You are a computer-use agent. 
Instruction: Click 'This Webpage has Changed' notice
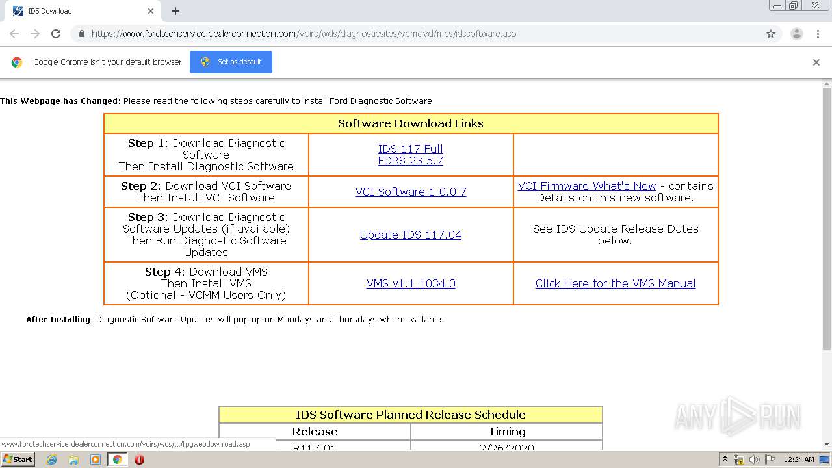[216, 101]
